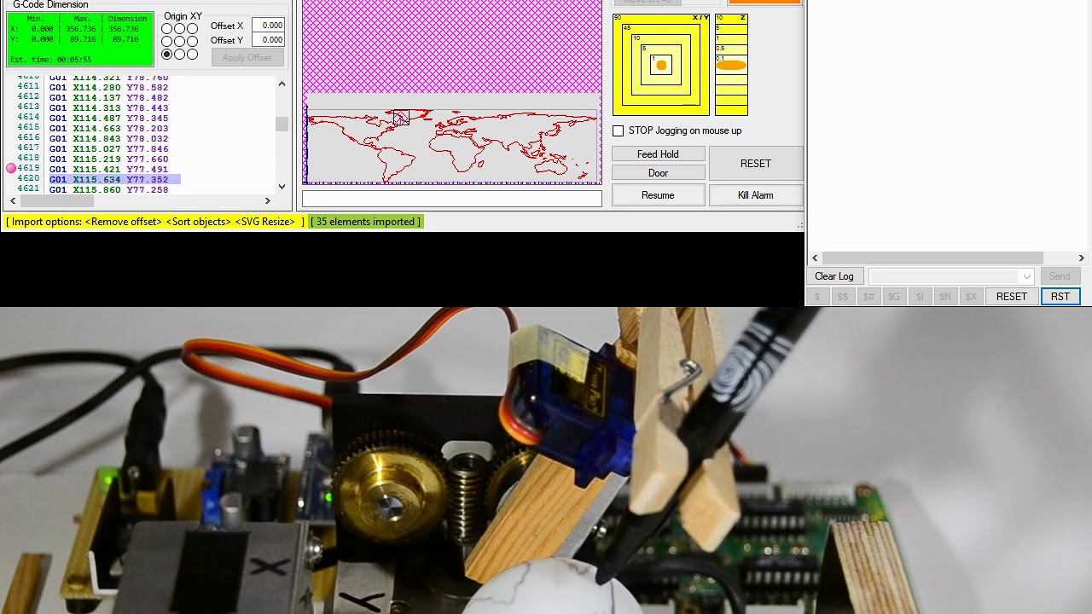This screenshot has width=1092, height=614.
Task: Click the G-code list vertical scrollbar thumb
Action: (x=282, y=125)
